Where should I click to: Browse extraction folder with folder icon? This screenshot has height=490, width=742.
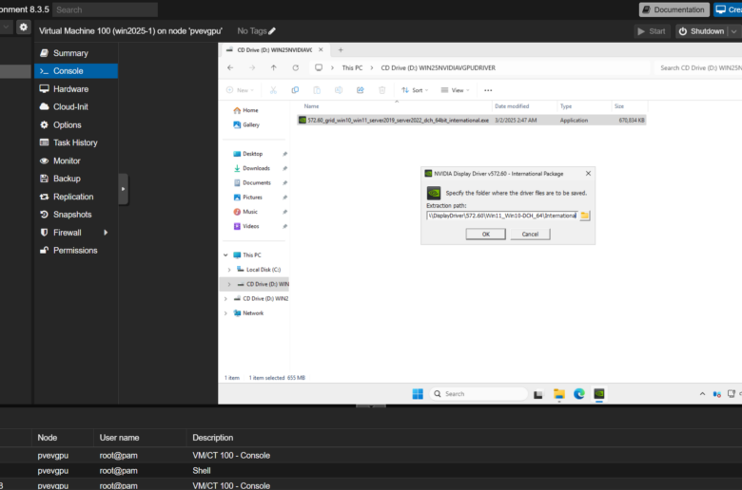[585, 216]
